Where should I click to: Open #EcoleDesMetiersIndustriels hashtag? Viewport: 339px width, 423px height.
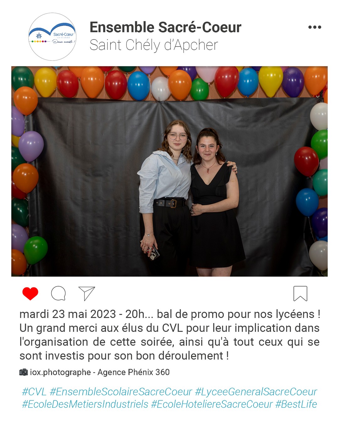(x=85, y=404)
